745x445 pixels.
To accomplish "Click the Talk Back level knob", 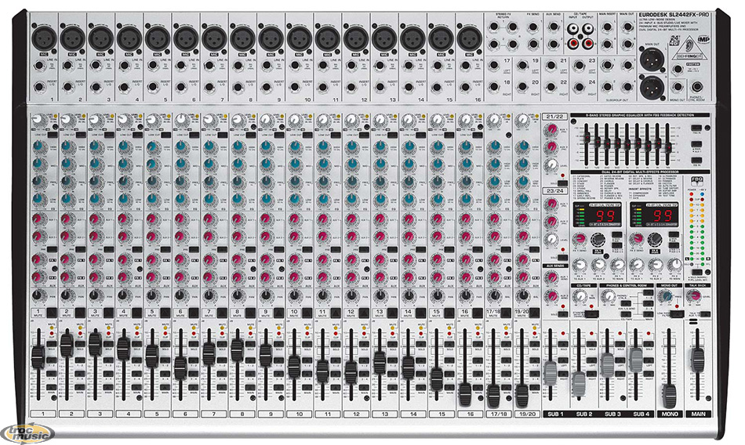I will coord(694,296).
